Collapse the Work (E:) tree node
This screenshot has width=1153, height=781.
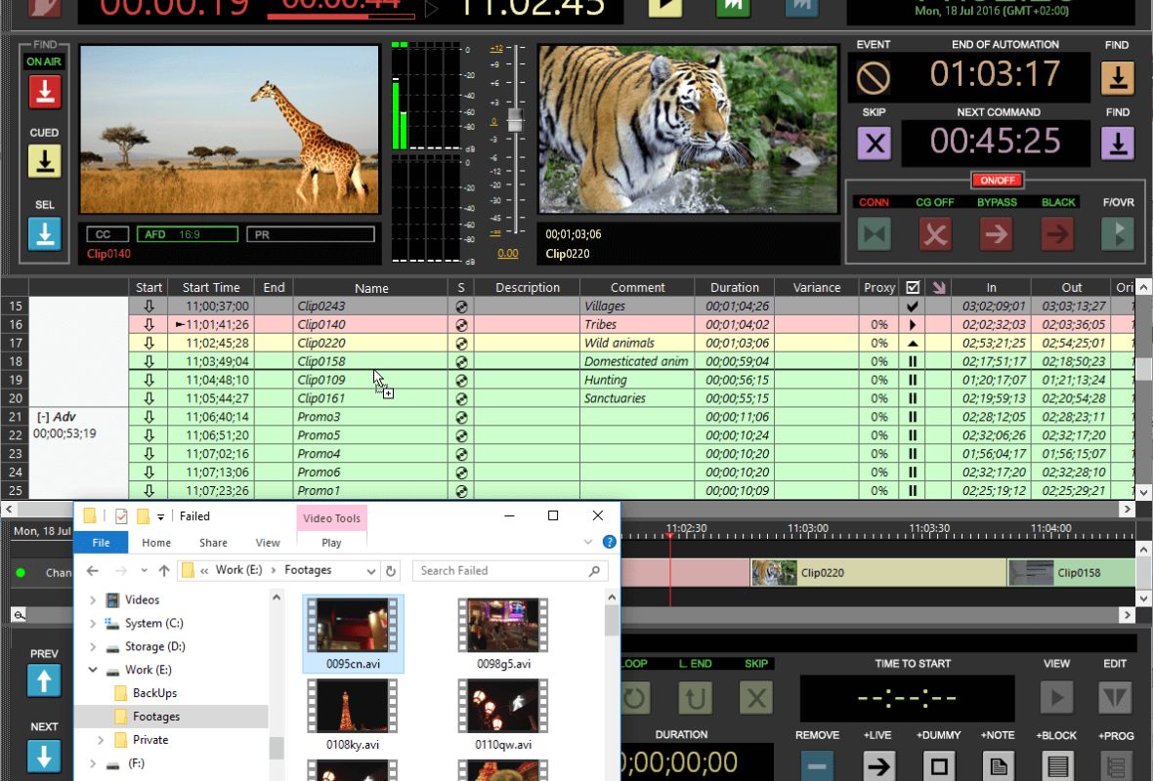(x=93, y=670)
